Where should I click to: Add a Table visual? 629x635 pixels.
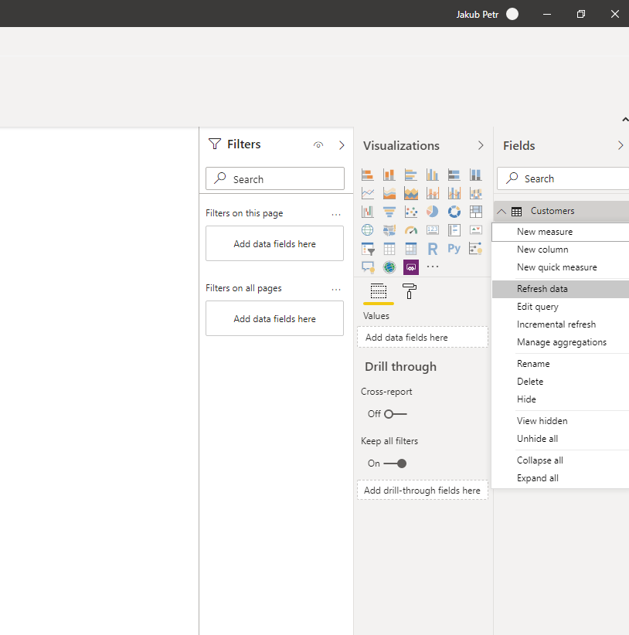pos(389,249)
